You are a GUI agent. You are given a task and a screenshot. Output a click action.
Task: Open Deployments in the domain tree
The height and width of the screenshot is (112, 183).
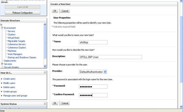point(10,61)
